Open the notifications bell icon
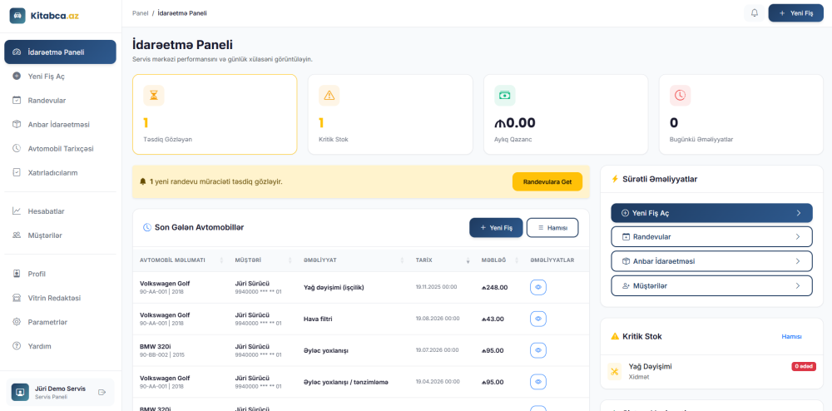The height and width of the screenshot is (411, 832). coord(754,12)
